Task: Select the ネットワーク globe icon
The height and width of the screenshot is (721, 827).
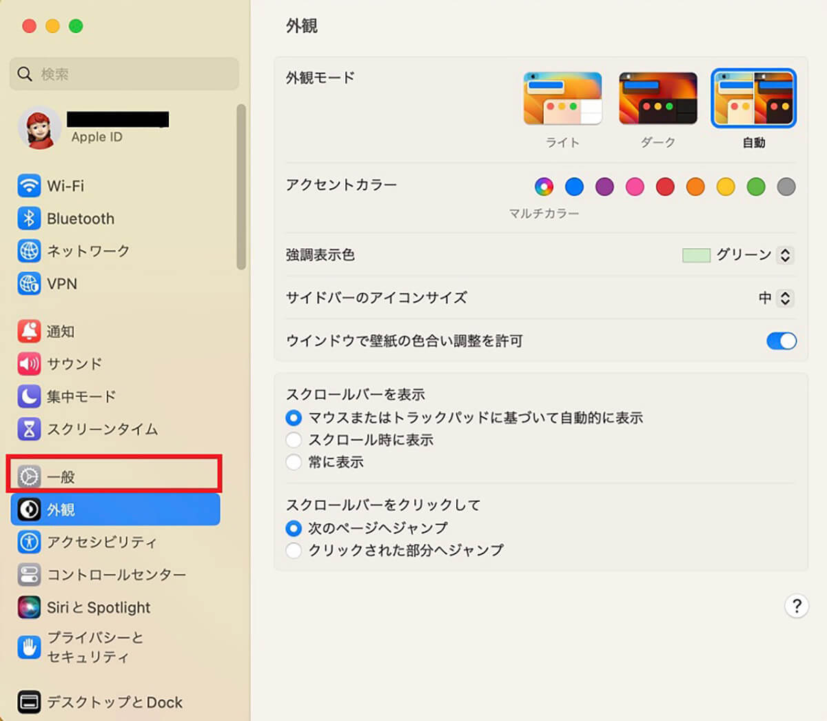Action: [x=29, y=251]
